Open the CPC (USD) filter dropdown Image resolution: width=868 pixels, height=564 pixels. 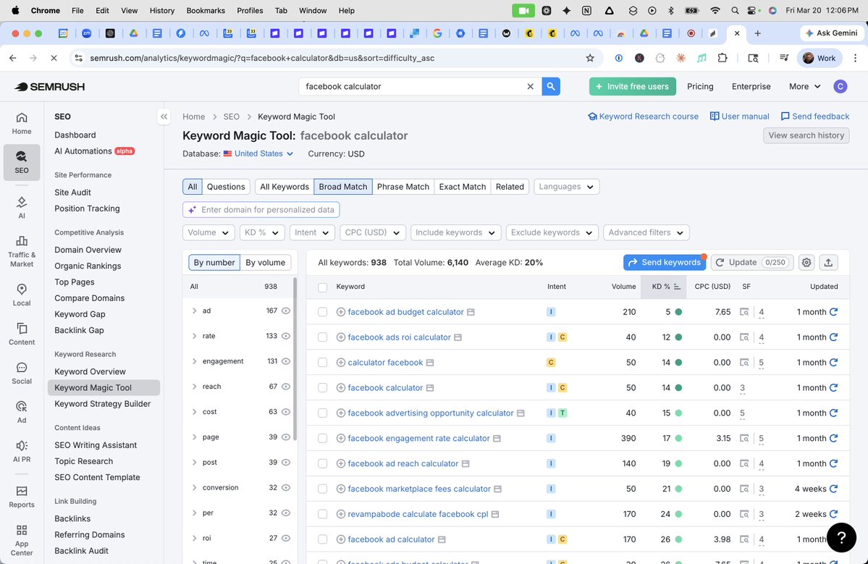[x=373, y=232]
